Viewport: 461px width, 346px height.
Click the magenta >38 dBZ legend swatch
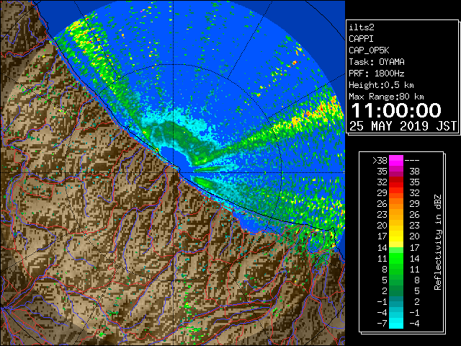click(396, 160)
